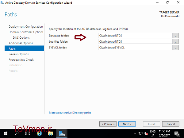The image size is (184, 138).
Task: Jump to Review Options step
Action: [19, 54]
